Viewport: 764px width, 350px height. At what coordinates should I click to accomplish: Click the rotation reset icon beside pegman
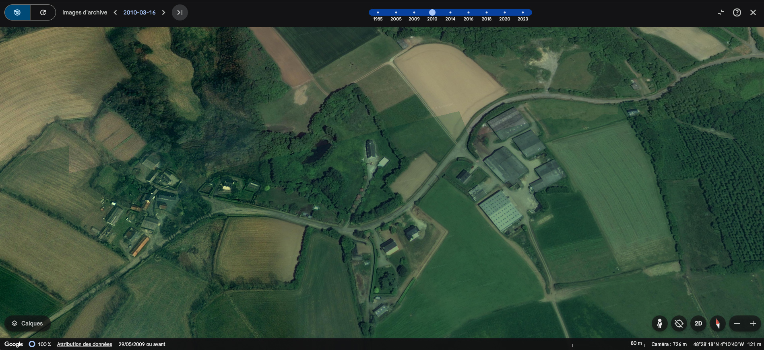[x=679, y=323]
